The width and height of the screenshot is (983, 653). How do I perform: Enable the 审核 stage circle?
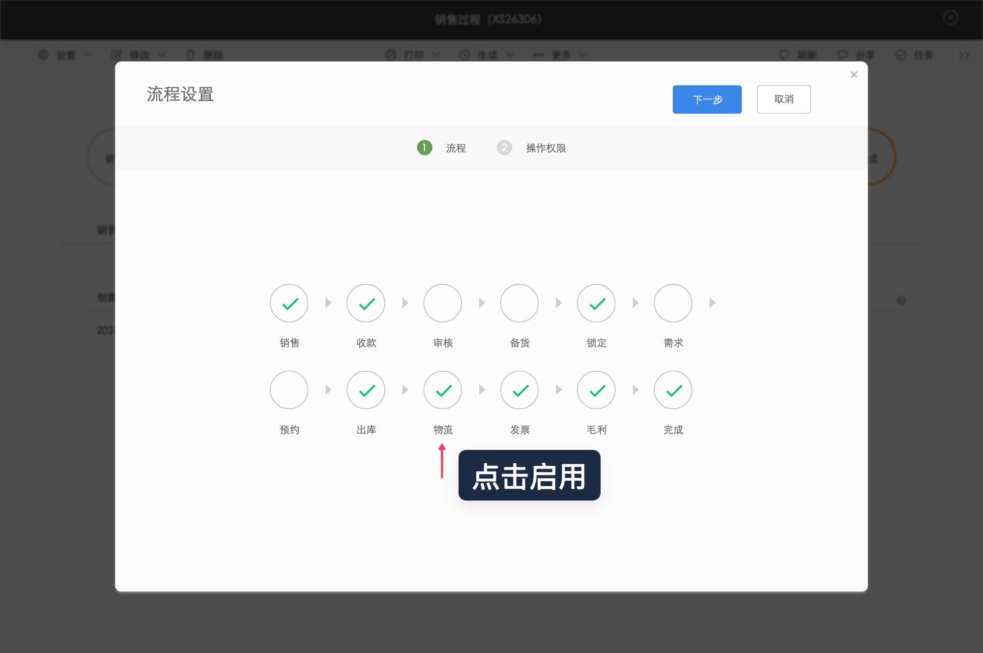442,303
